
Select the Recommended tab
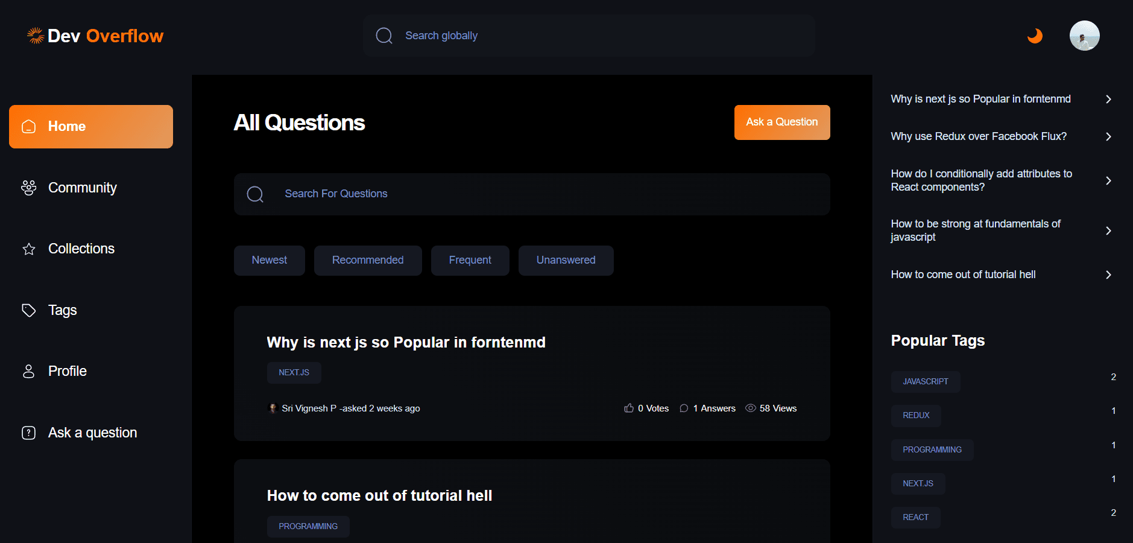pyautogui.click(x=368, y=260)
